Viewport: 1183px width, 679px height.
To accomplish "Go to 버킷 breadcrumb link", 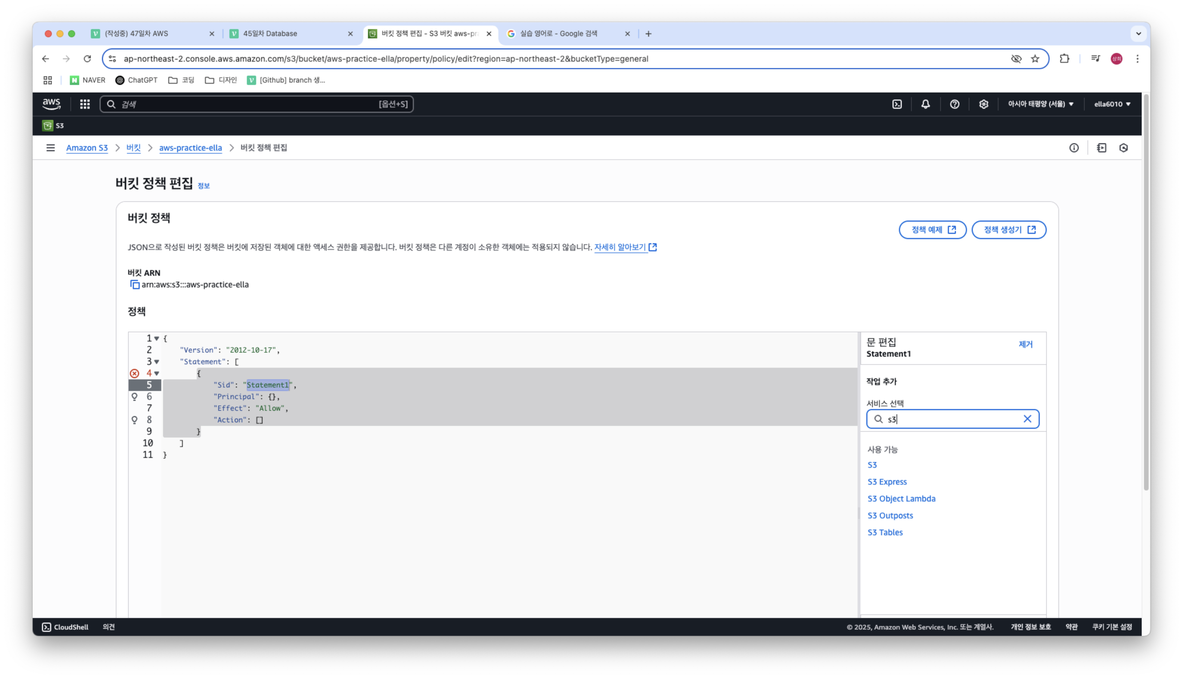I will pyautogui.click(x=133, y=148).
